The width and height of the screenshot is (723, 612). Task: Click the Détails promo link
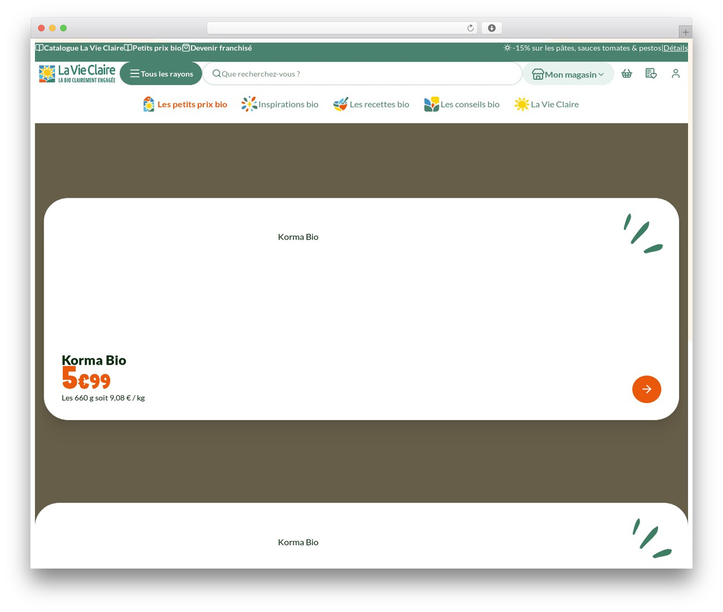pos(676,48)
